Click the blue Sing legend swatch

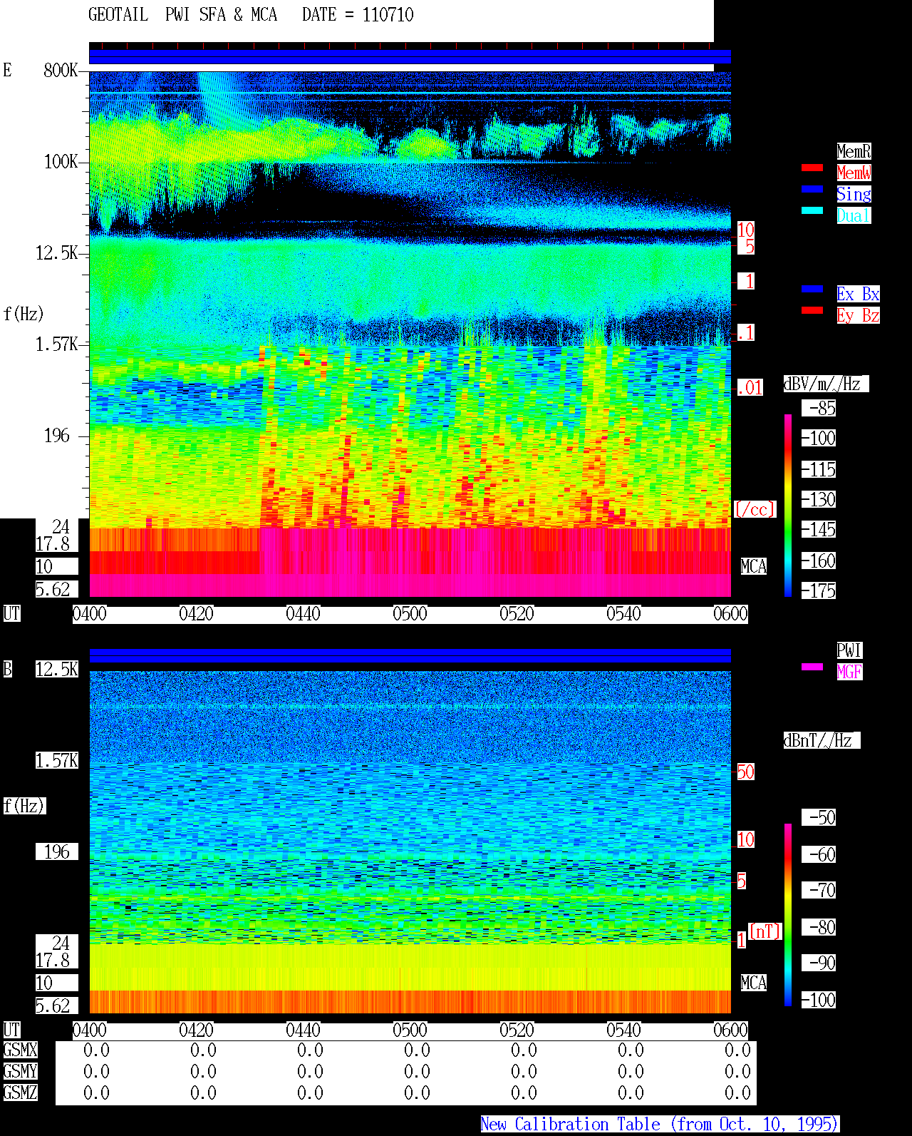[812, 189]
